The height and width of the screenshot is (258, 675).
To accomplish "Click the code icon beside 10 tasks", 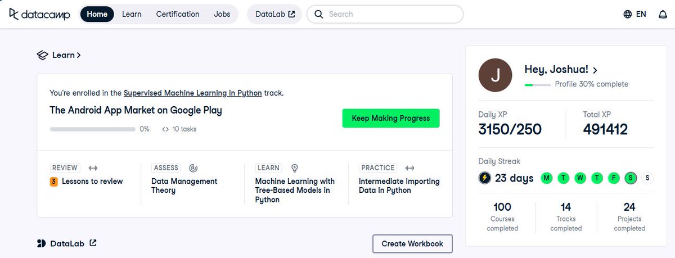I will (165, 129).
